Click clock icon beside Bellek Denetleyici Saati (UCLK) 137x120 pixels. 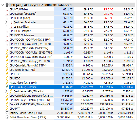[7, 117]
